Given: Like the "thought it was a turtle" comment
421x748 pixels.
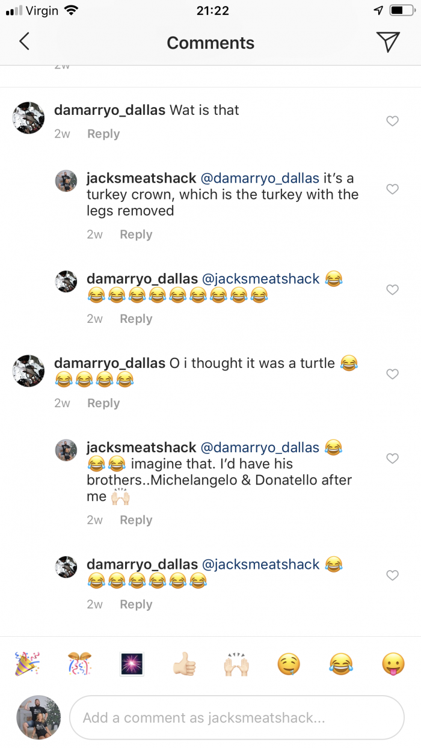Looking at the screenshot, I should (392, 374).
